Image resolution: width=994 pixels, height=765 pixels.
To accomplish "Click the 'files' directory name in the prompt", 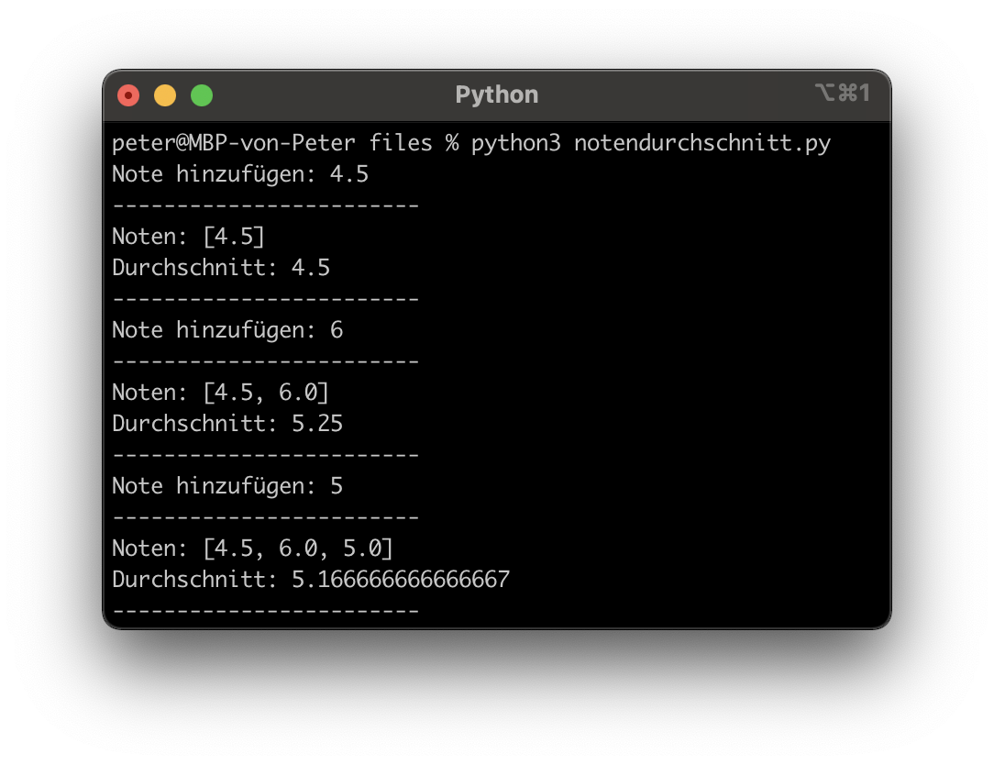I will (400, 143).
